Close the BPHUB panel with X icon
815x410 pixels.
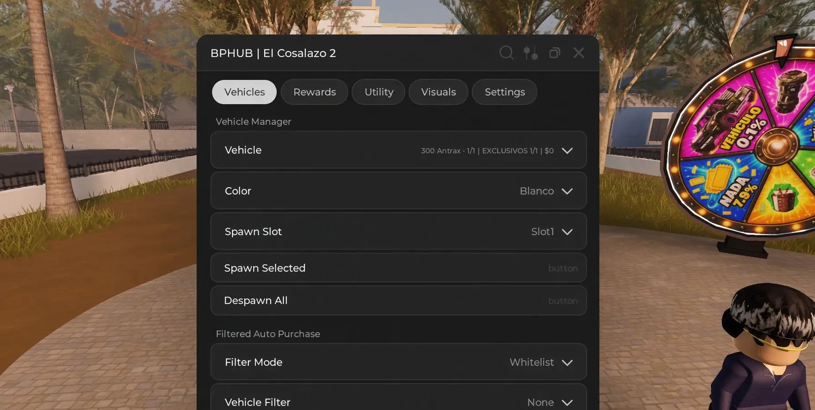click(579, 53)
